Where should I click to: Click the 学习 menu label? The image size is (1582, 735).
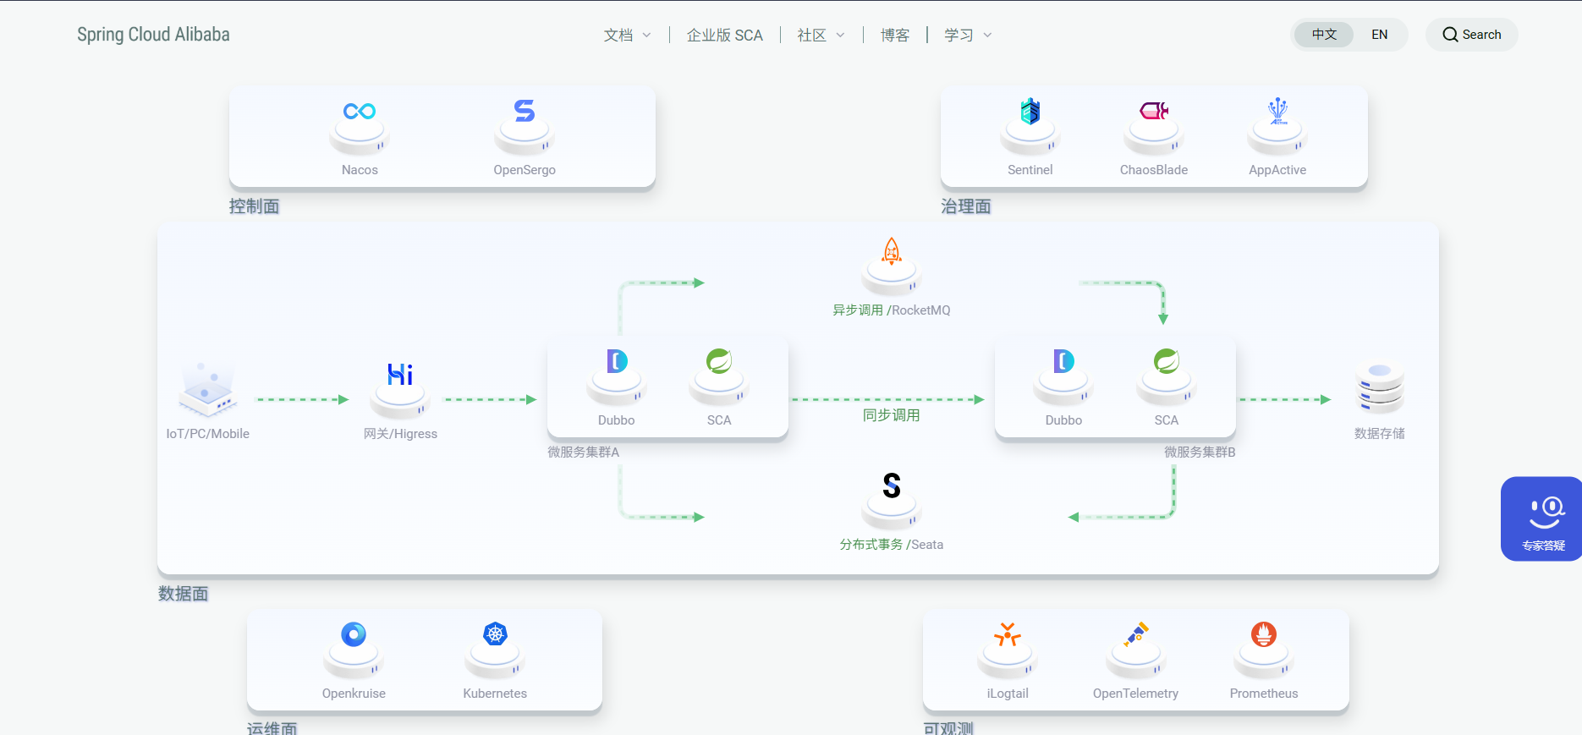pos(959,36)
